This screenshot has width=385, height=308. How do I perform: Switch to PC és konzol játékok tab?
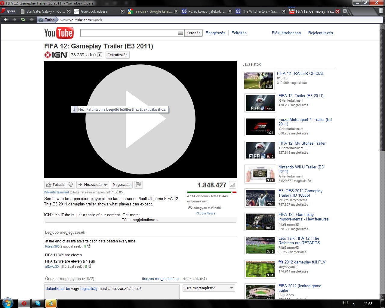coord(207,11)
